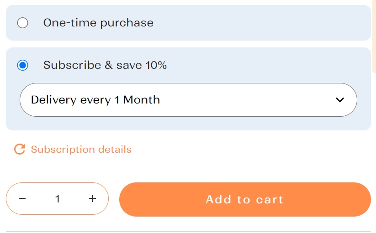
Task: Click the 'Add to cart' button text
Action: (x=245, y=200)
